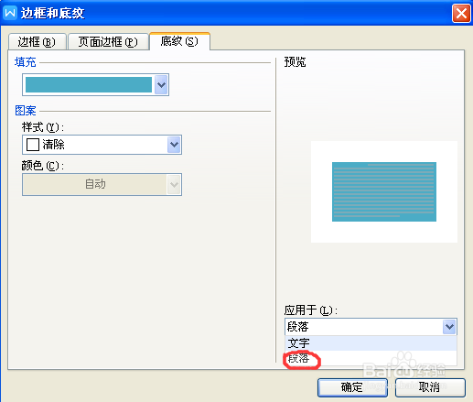Confirm with the 确定 button
Viewport: 473px width, 402px height.
pos(352,387)
